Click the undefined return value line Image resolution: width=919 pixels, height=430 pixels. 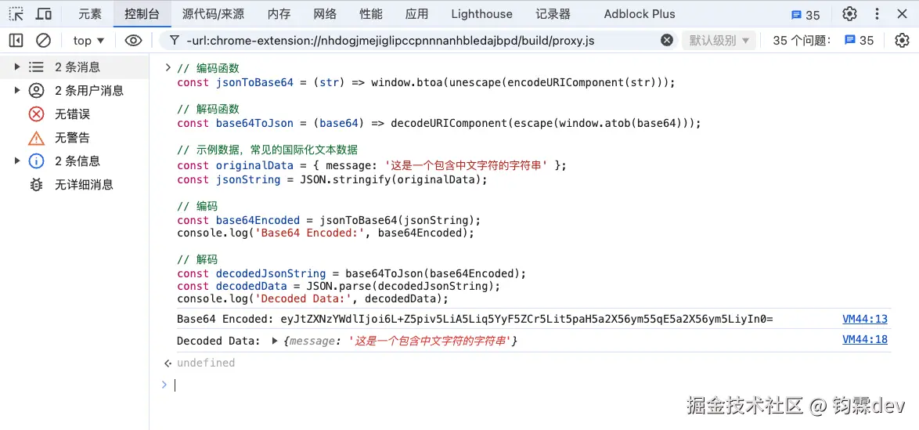coord(206,363)
